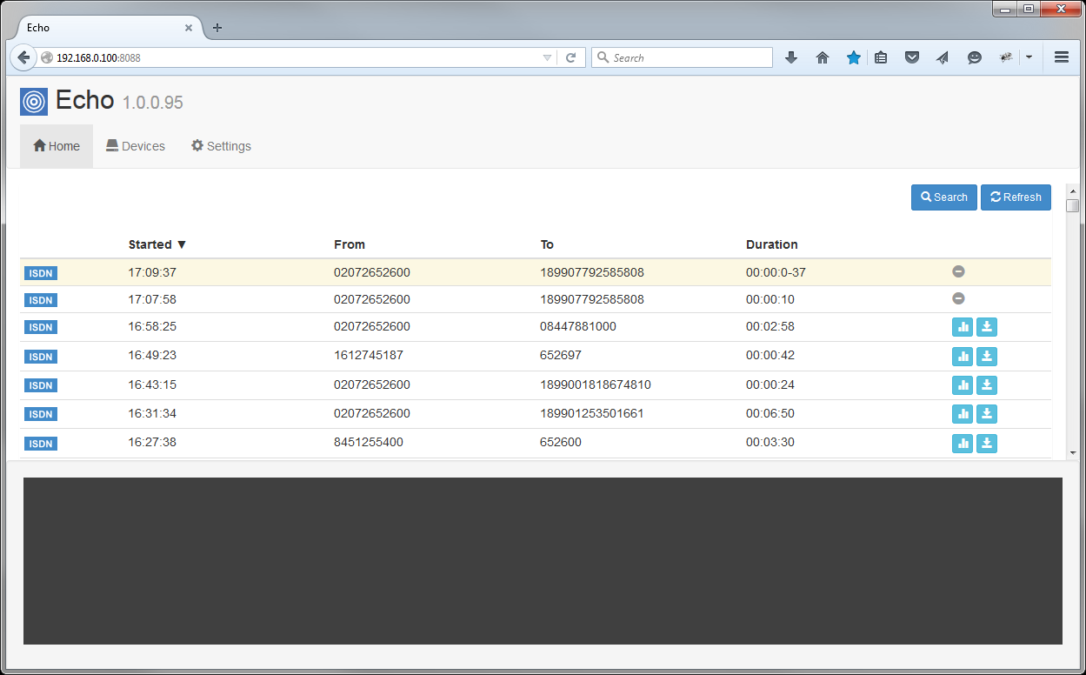The width and height of the screenshot is (1086, 675).
Task: Sort calls by the Started column
Action: point(157,244)
